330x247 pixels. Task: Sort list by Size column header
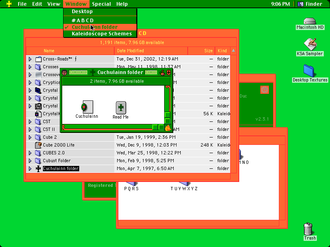pos(201,51)
